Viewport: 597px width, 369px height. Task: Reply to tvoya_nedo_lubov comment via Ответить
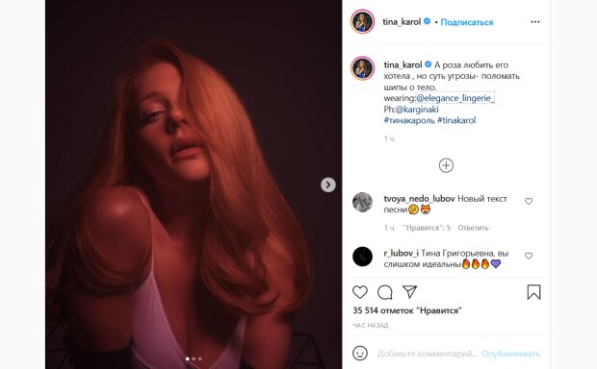[473, 228]
